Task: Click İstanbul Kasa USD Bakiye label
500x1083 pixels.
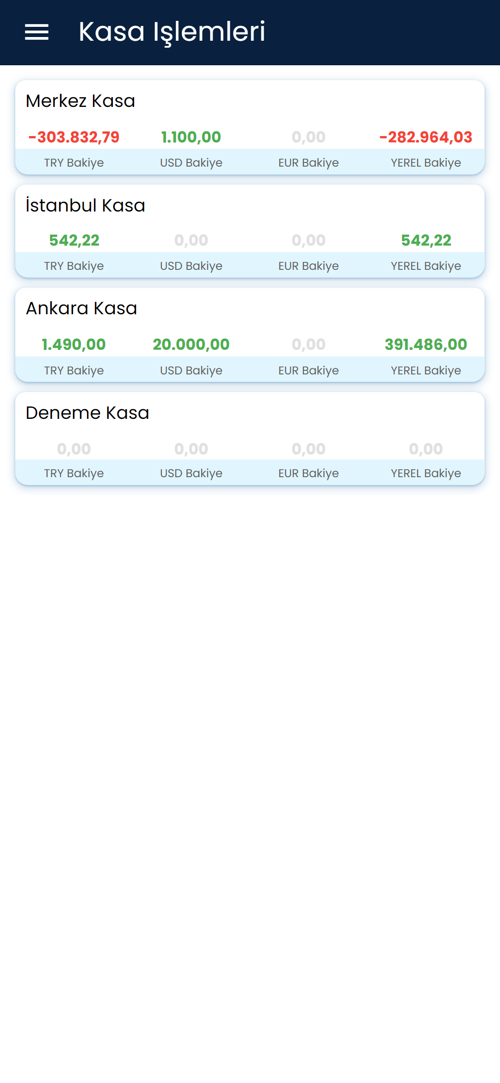Action: pos(191,266)
